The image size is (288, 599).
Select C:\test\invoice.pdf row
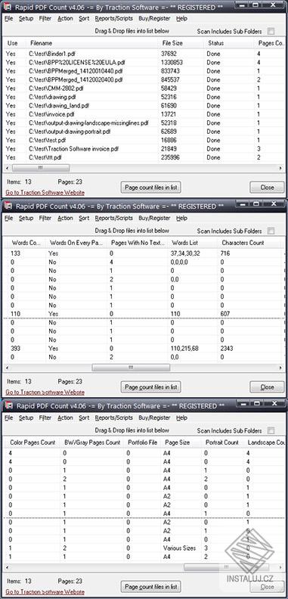143,114
